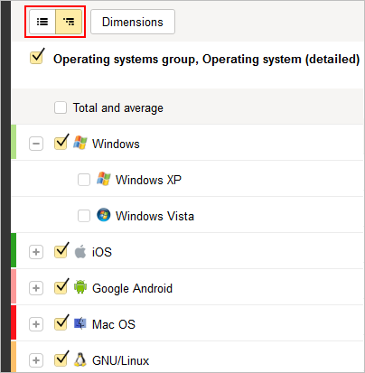Click the Windows XP logo icon
The height and width of the screenshot is (373, 365).
coord(104,179)
